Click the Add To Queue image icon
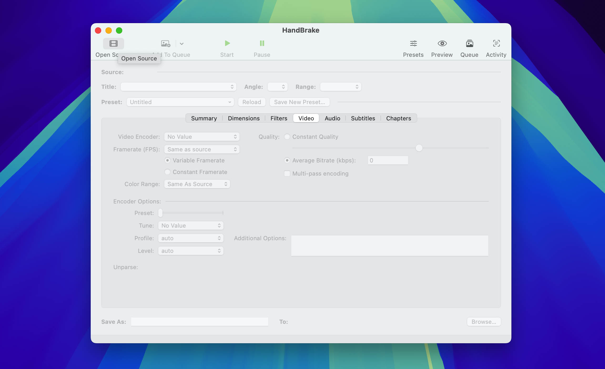Viewport: 605px width, 369px height. (165, 44)
